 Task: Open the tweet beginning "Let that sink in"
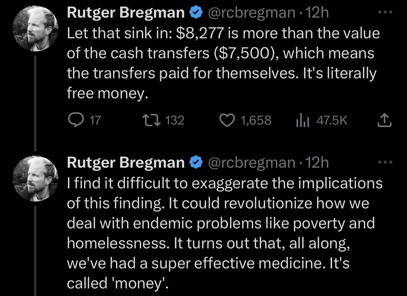(x=223, y=64)
